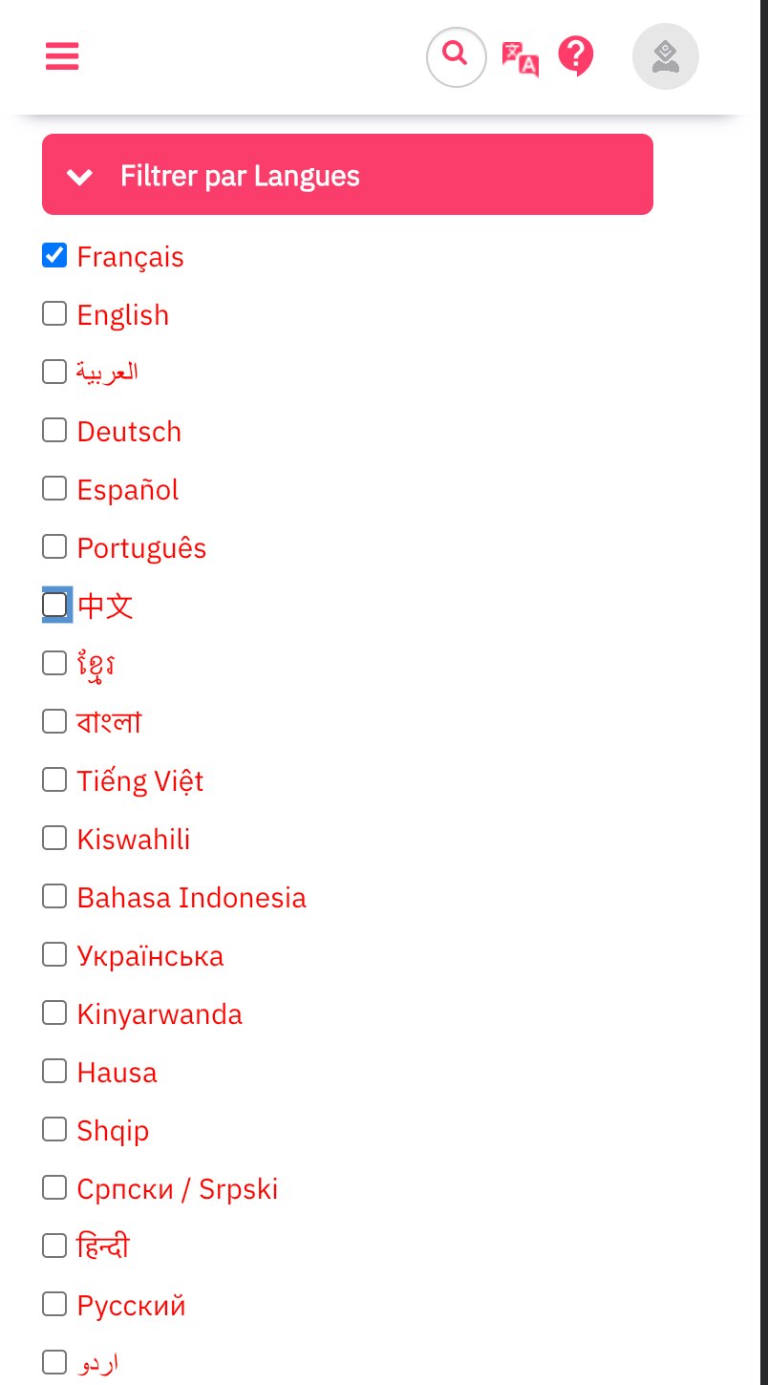This screenshot has height=1385, width=768.
Task: Open the user profile avatar
Action: pyautogui.click(x=666, y=56)
